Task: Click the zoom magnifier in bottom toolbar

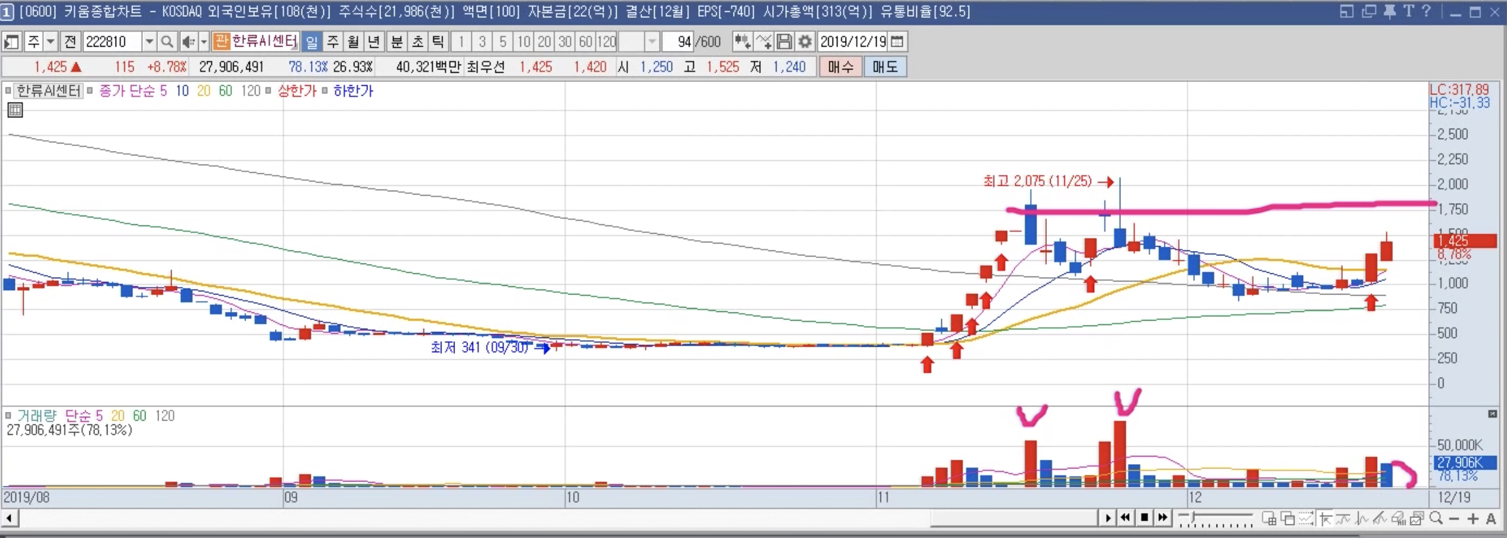Action: (1436, 518)
